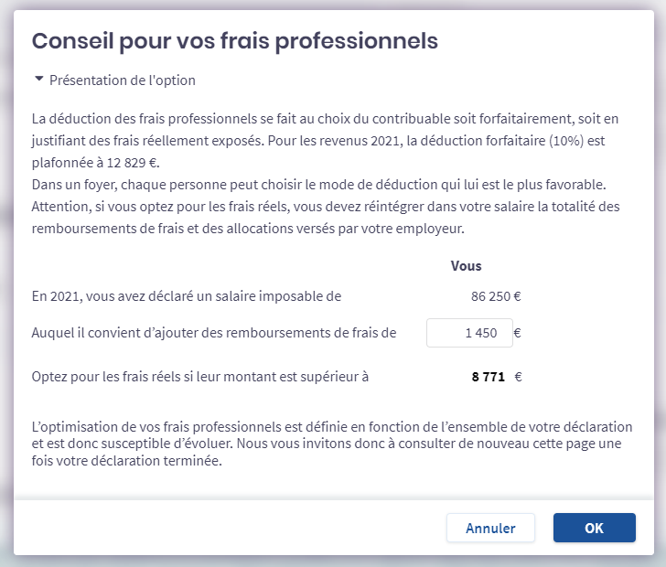Click the remboursements de frais input field
This screenshot has height=567, width=666.
click(467, 334)
